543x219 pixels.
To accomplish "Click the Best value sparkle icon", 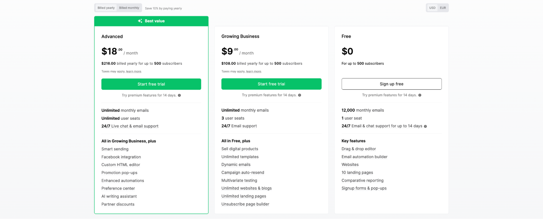I will 140,21.
